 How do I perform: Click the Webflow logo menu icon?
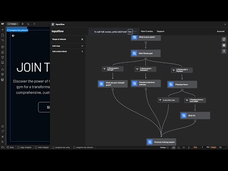click(x=2, y=24)
